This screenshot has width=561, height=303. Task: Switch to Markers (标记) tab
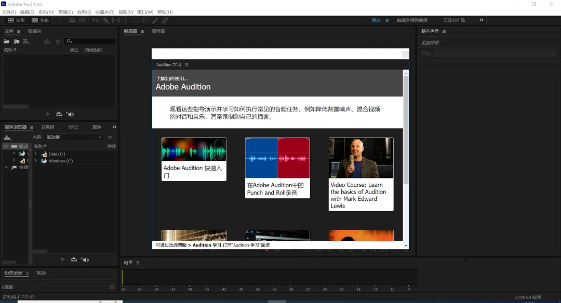pos(73,127)
